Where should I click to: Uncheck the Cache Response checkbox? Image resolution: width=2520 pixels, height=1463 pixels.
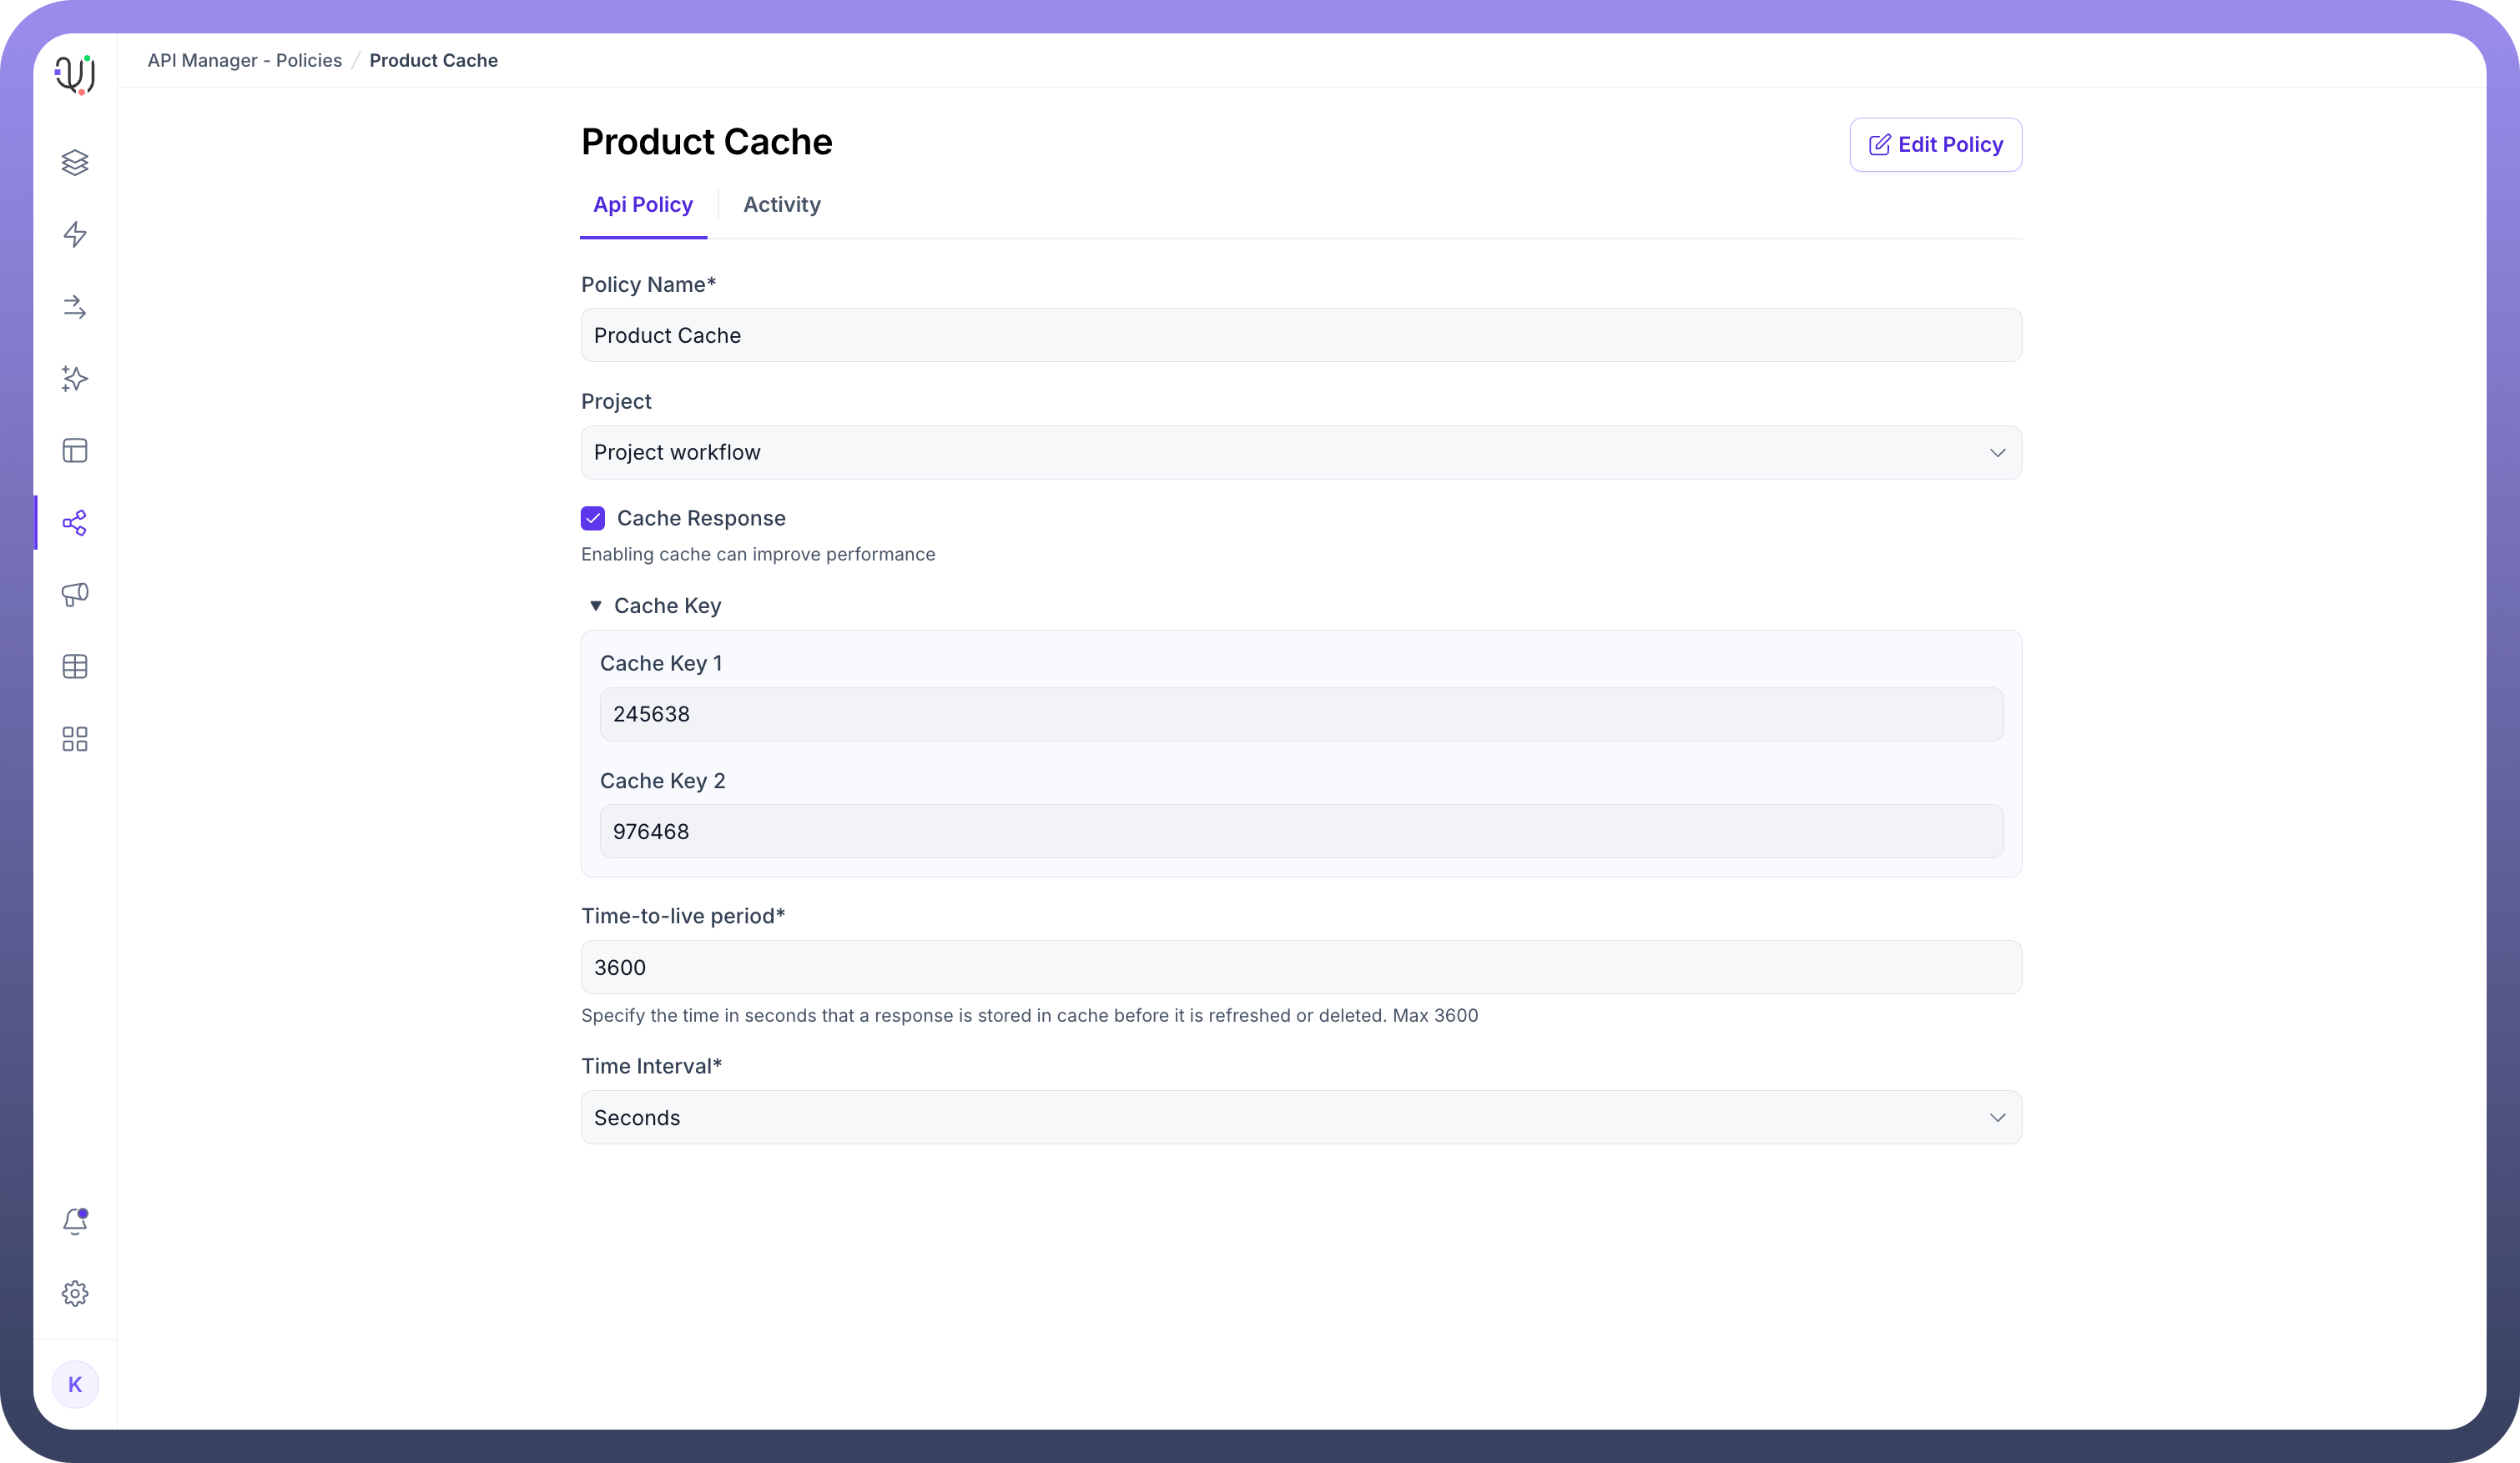click(x=593, y=518)
